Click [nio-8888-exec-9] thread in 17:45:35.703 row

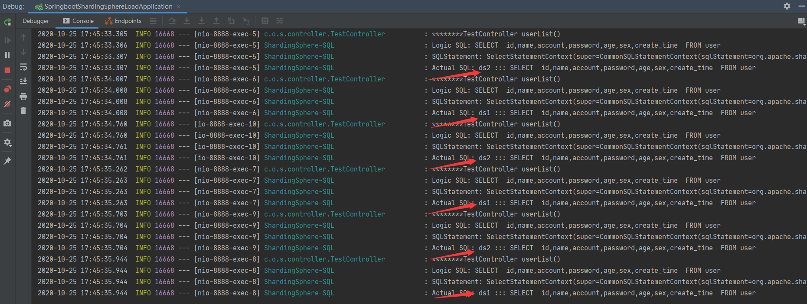pyautogui.click(x=227, y=214)
